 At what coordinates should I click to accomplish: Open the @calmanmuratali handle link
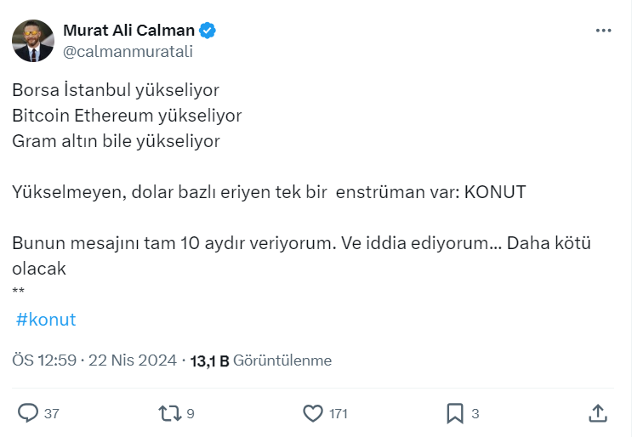128,51
